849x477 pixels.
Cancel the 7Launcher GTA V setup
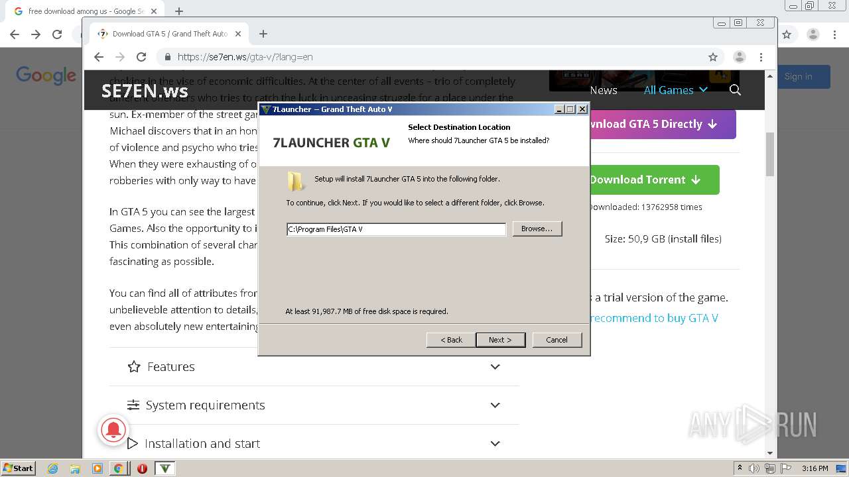coord(556,340)
